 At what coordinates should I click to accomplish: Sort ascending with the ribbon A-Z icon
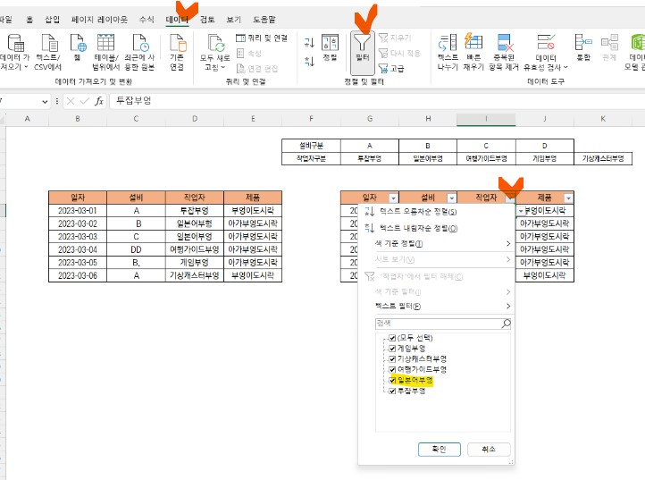tap(309, 42)
